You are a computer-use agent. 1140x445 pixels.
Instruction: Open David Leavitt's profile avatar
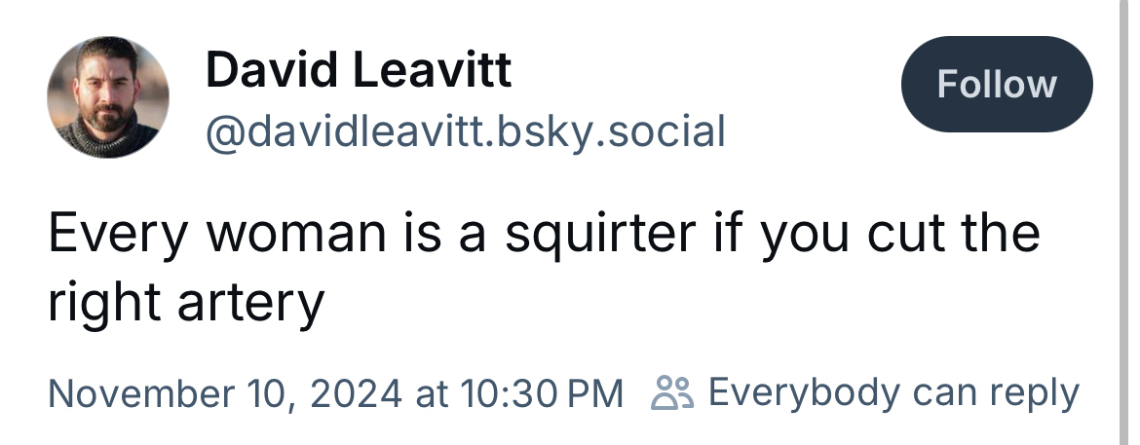(108, 97)
